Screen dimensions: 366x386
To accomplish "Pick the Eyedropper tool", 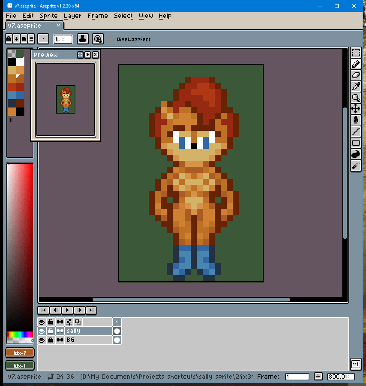I will click(355, 86).
